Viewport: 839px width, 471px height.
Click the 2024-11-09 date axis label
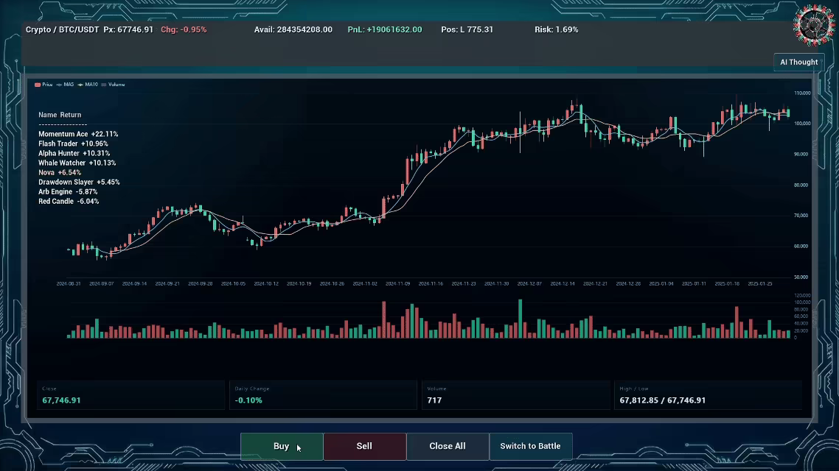point(397,283)
